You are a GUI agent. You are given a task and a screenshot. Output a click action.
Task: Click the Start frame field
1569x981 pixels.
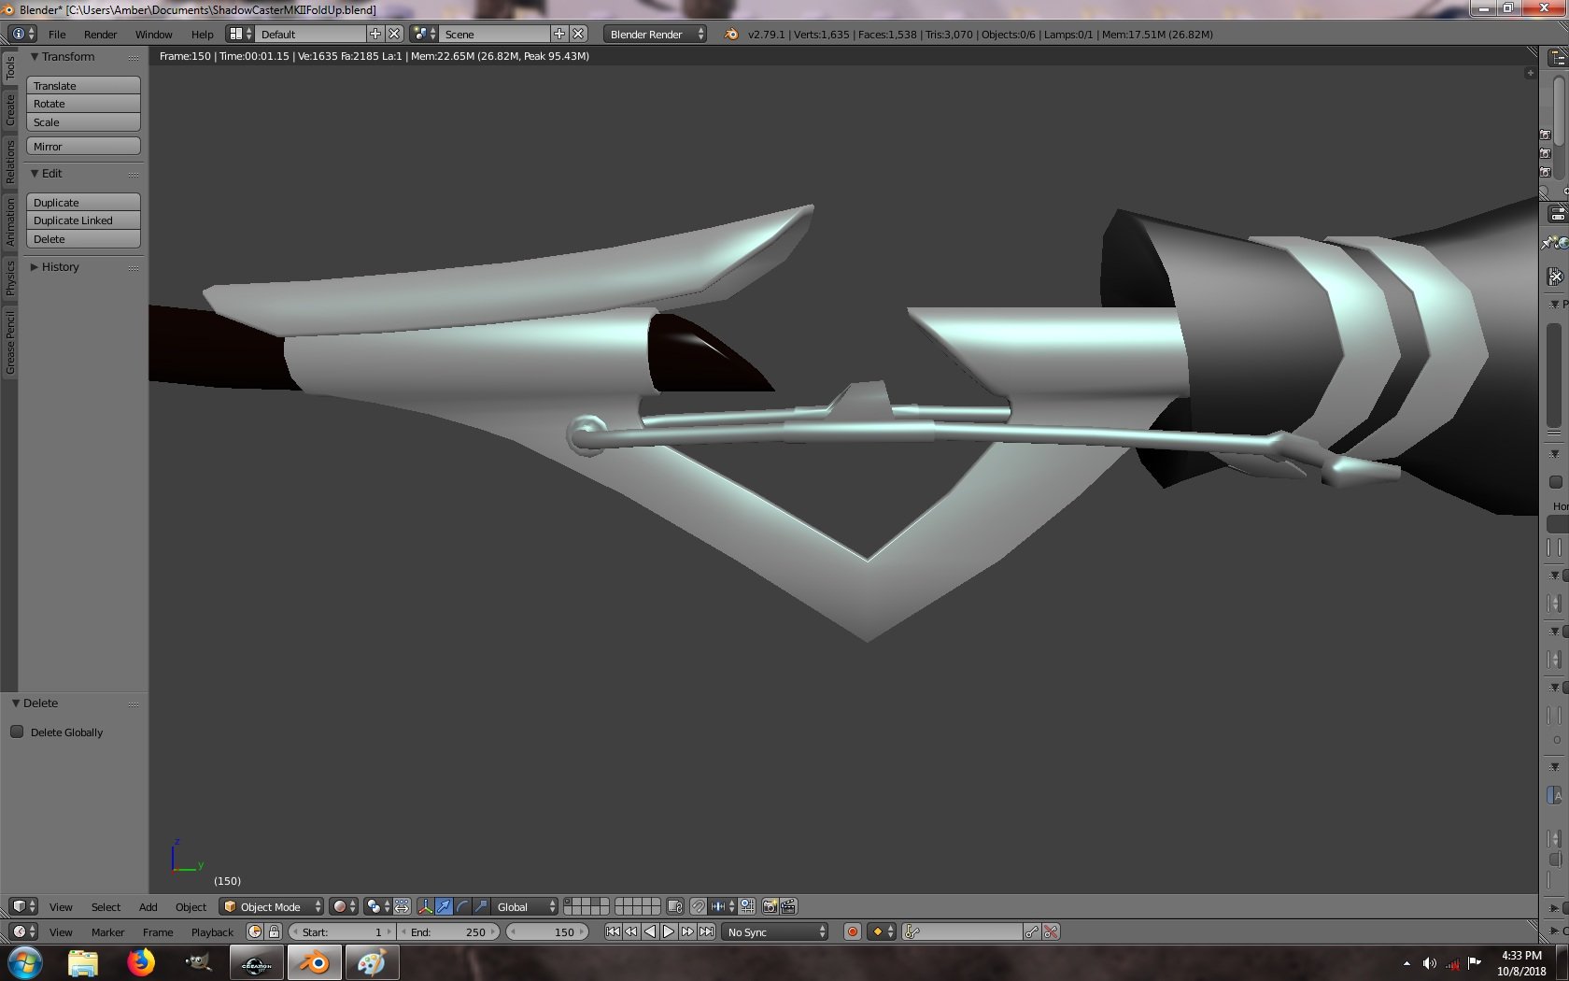(x=342, y=931)
